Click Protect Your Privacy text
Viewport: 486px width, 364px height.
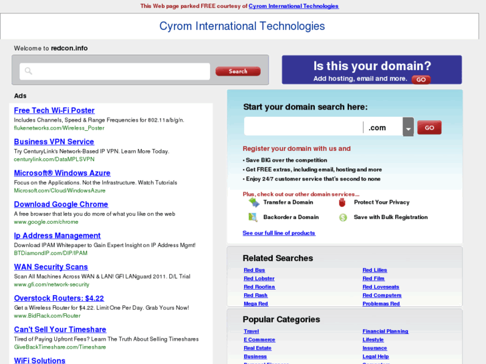click(x=382, y=202)
